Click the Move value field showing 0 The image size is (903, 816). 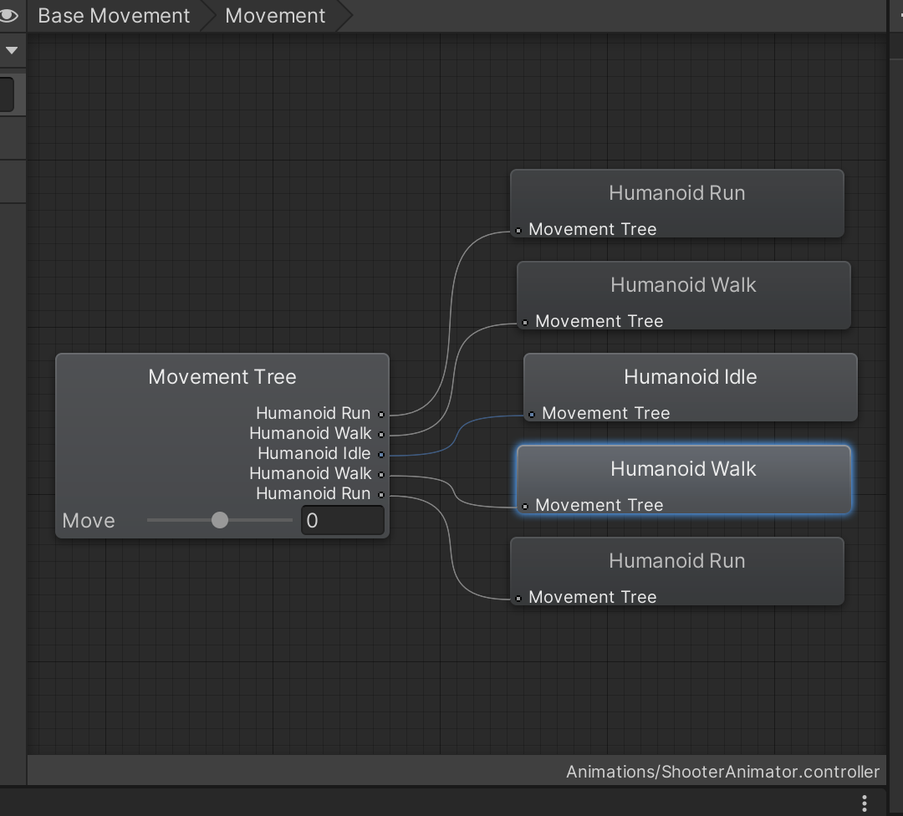tap(343, 521)
